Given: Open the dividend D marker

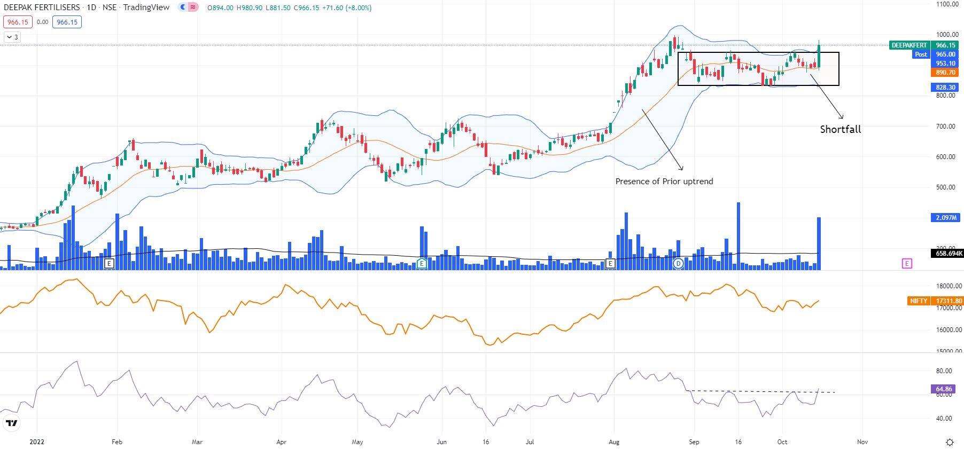Looking at the screenshot, I should point(679,263).
